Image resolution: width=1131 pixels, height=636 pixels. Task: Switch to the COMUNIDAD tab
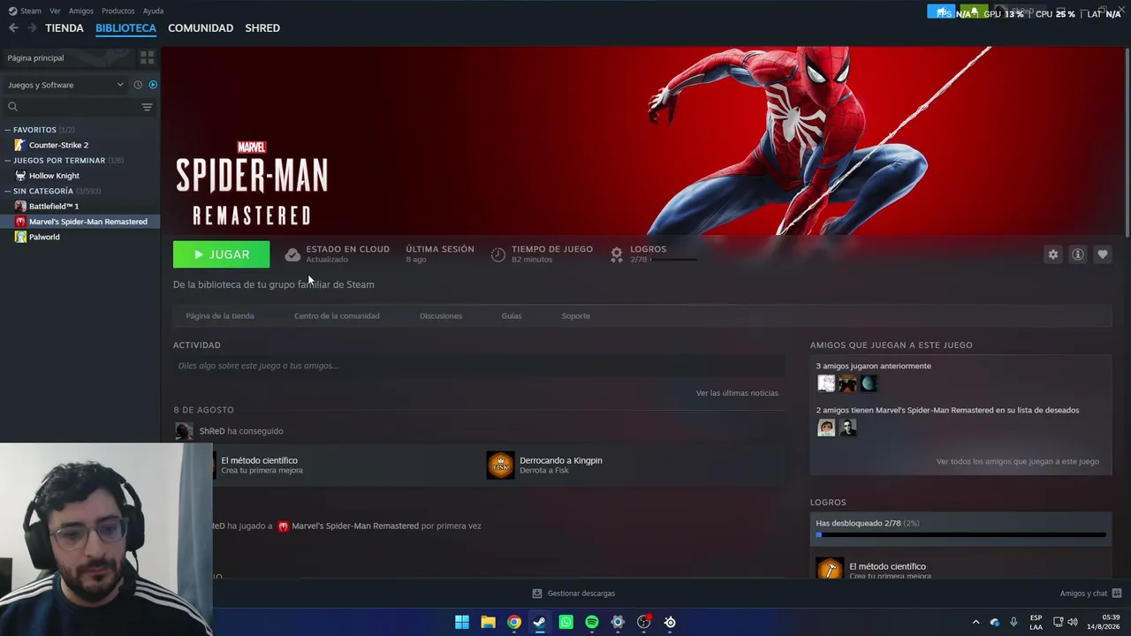pyautogui.click(x=201, y=28)
